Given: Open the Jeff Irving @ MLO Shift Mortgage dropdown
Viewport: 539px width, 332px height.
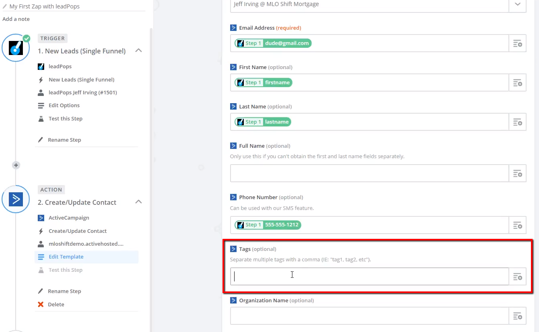Looking at the screenshot, I should click(517, 4).
